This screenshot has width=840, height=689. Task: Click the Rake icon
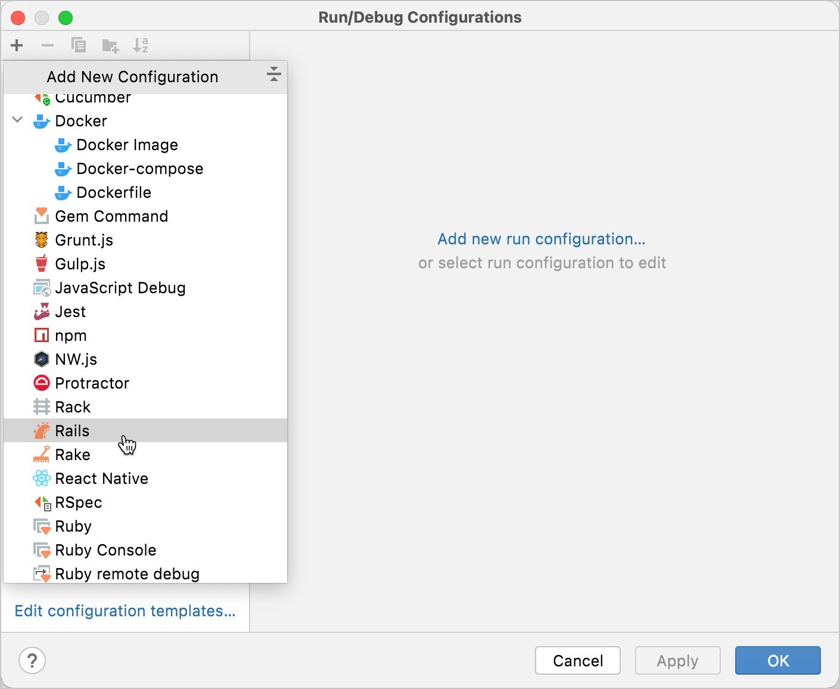(42, 455)
